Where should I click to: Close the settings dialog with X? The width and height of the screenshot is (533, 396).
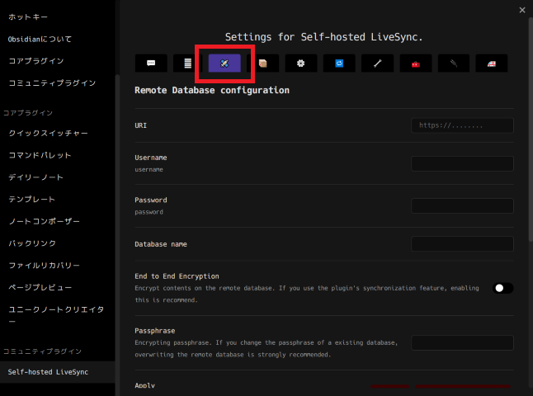tap(522, 10)
